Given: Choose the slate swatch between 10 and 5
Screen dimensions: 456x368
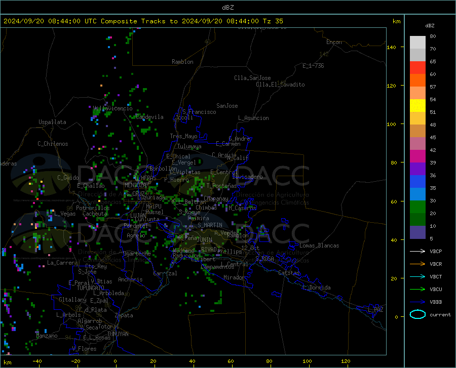Looking at the screenshot, I should tap(417, 232).
